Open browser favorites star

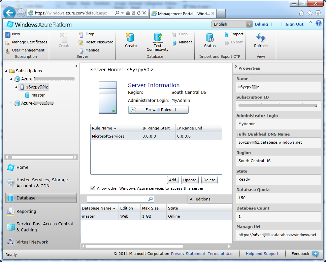pyautogui.click(x=309, y=13)
